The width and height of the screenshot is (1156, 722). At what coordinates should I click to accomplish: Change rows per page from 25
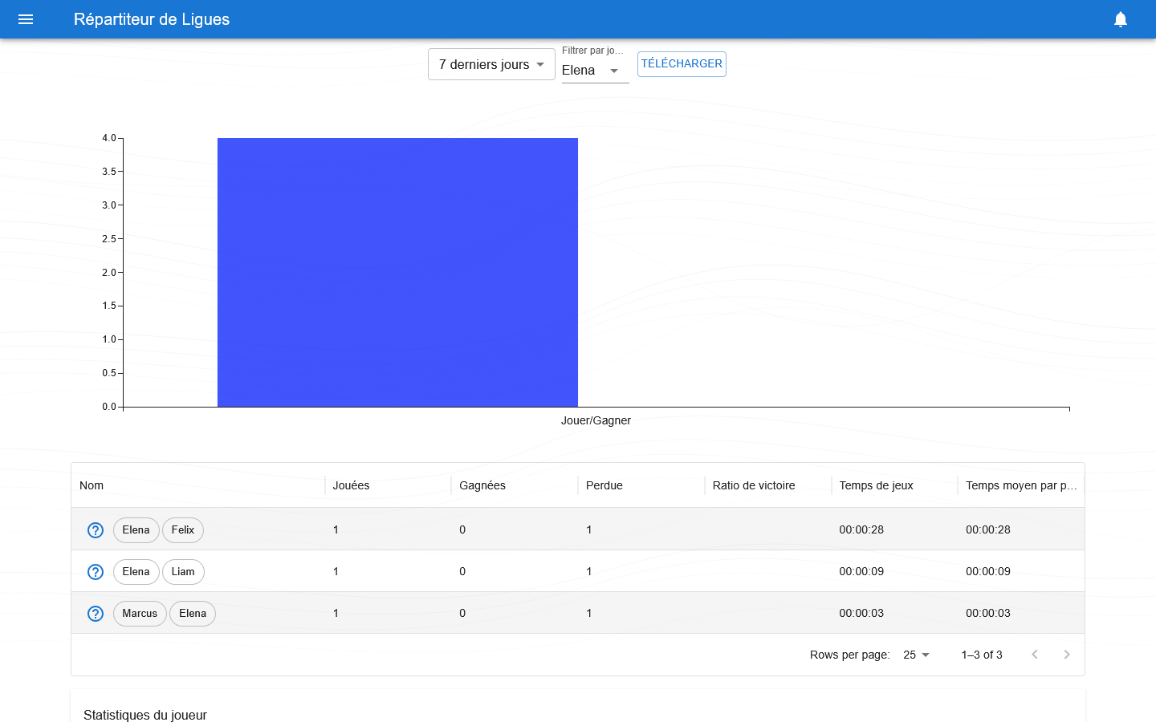916,655
